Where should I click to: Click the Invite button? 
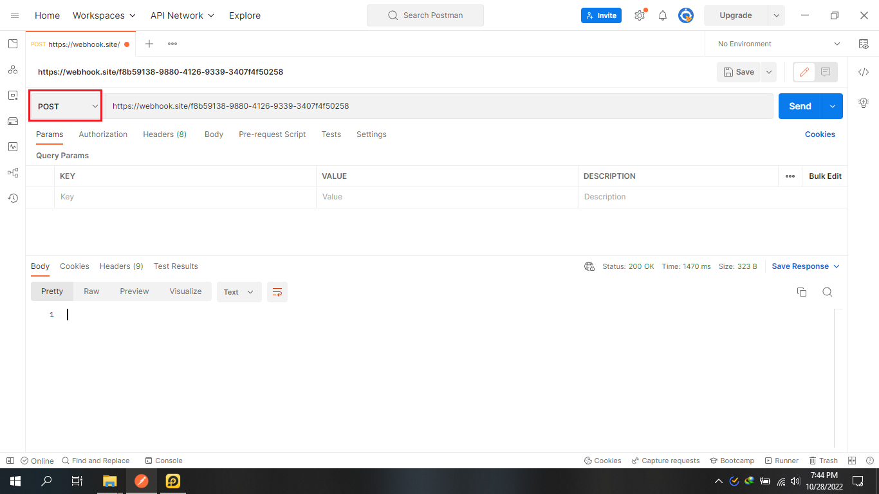click(601, 15)
